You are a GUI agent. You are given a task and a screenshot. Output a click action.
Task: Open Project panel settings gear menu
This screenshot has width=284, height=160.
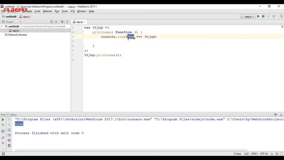(63, 22)
